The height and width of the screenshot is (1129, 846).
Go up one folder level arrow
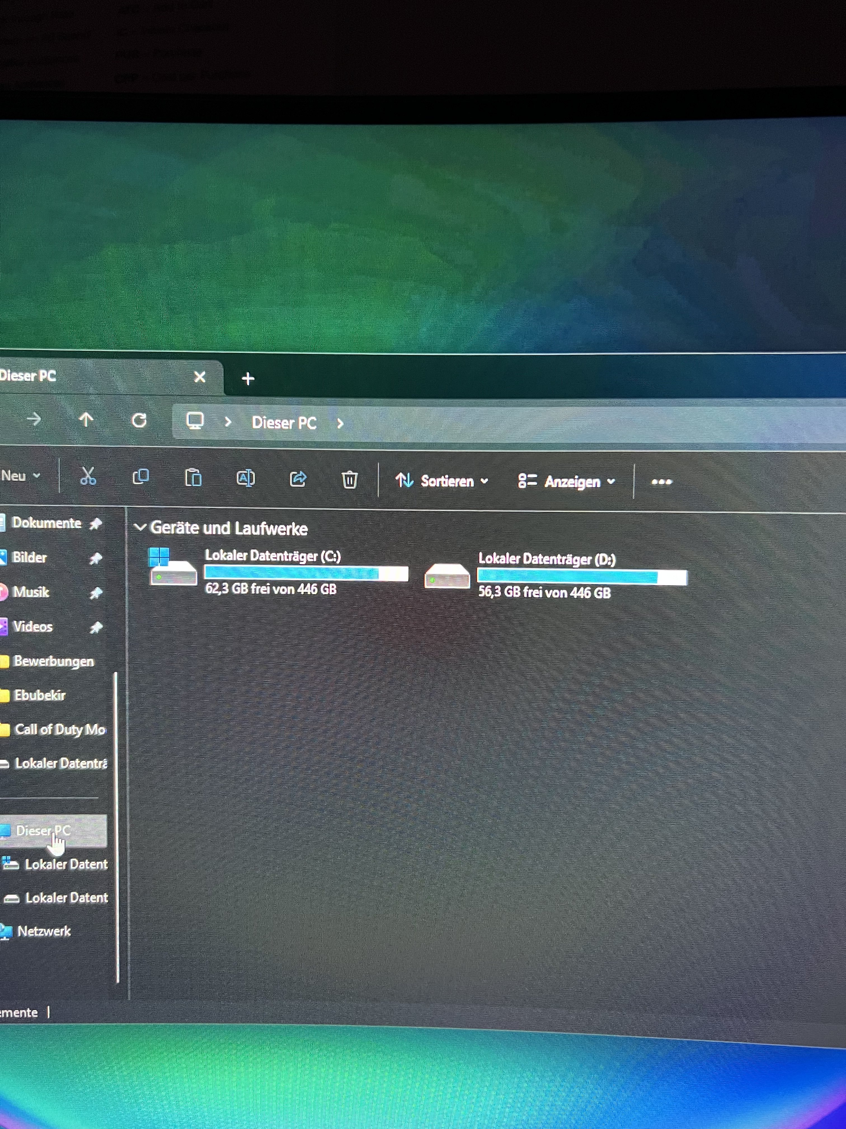click(86, 419)
